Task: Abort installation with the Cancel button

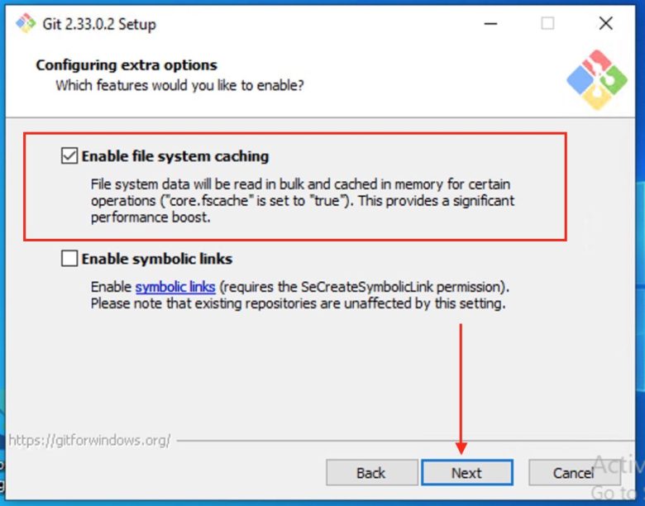Action: [x=574, y=473]
